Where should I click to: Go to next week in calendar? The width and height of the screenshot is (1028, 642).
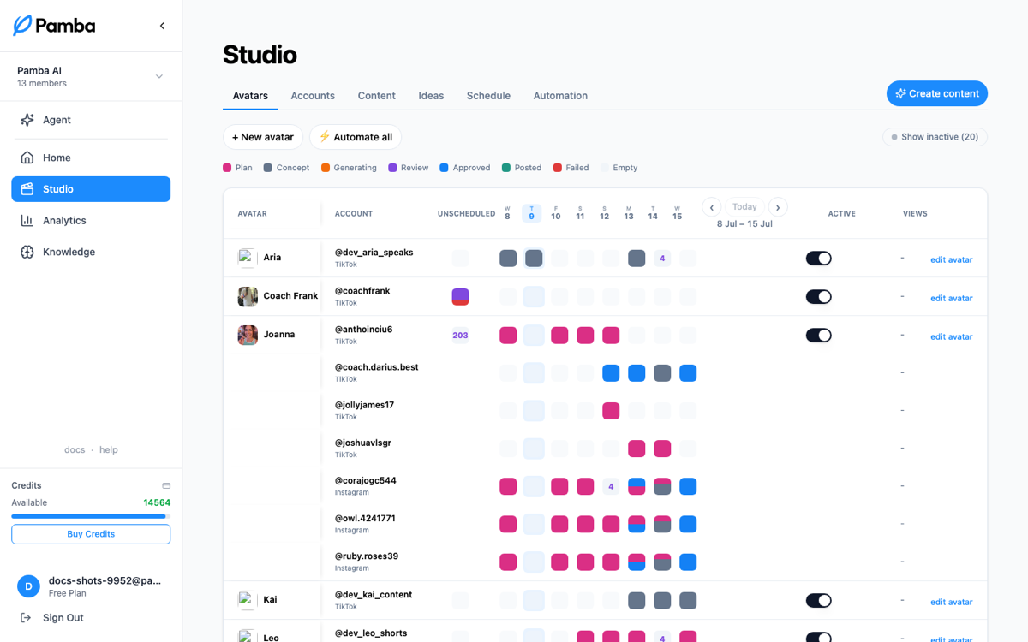coord(778,207)
